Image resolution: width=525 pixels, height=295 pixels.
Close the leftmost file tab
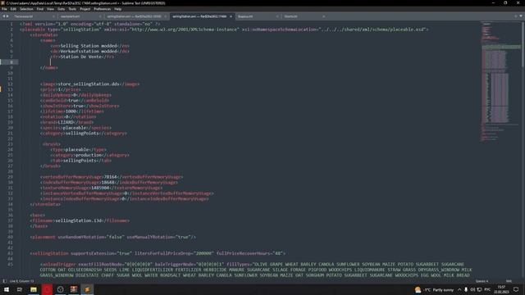(x=53, y=16)
